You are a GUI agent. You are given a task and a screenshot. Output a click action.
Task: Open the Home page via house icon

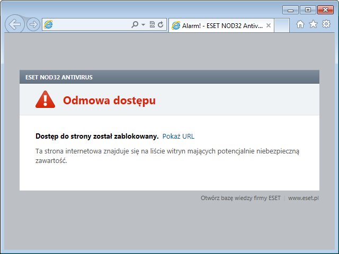300,24
